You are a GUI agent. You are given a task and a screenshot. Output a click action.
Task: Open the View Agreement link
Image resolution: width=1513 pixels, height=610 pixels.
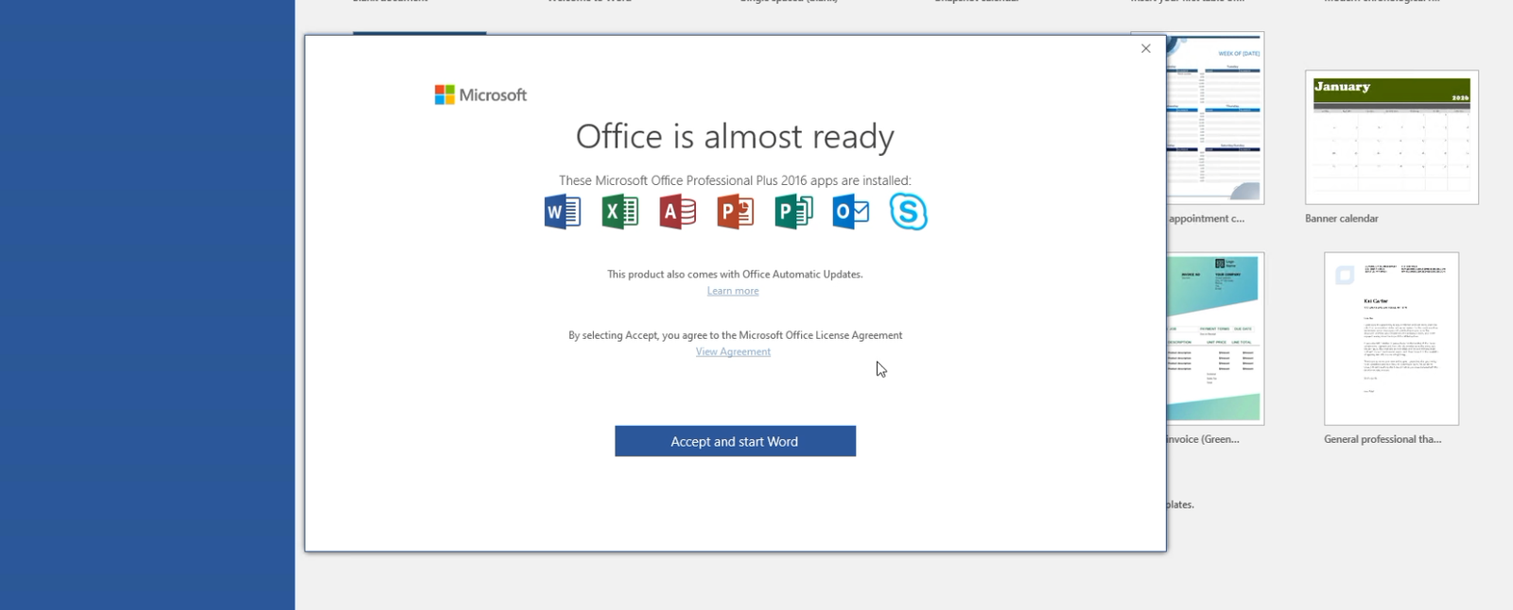(733, 351)
